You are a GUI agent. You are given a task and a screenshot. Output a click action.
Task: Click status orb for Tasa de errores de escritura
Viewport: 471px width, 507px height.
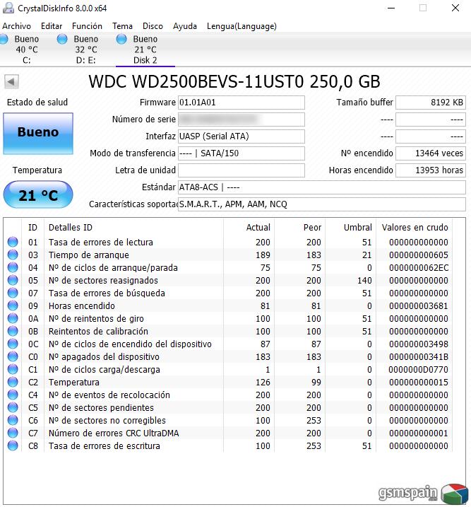(x=13, y=445)
